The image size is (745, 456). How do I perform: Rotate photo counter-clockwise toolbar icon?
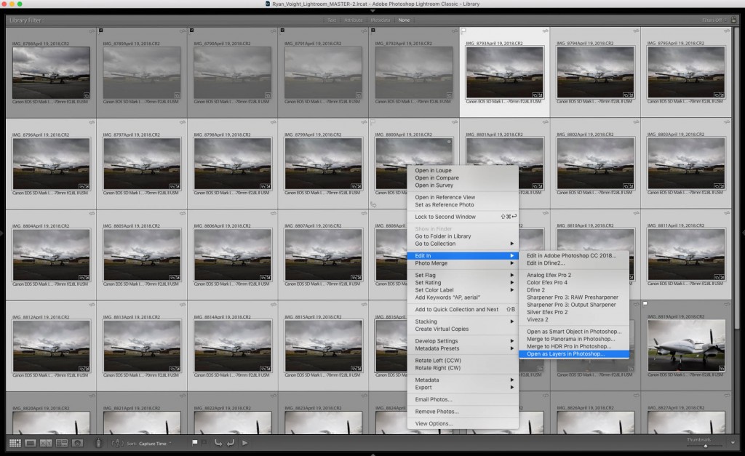218,443
